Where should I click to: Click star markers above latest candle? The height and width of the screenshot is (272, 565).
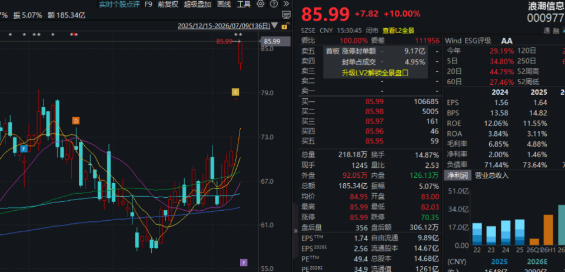(x=238, y=35)
